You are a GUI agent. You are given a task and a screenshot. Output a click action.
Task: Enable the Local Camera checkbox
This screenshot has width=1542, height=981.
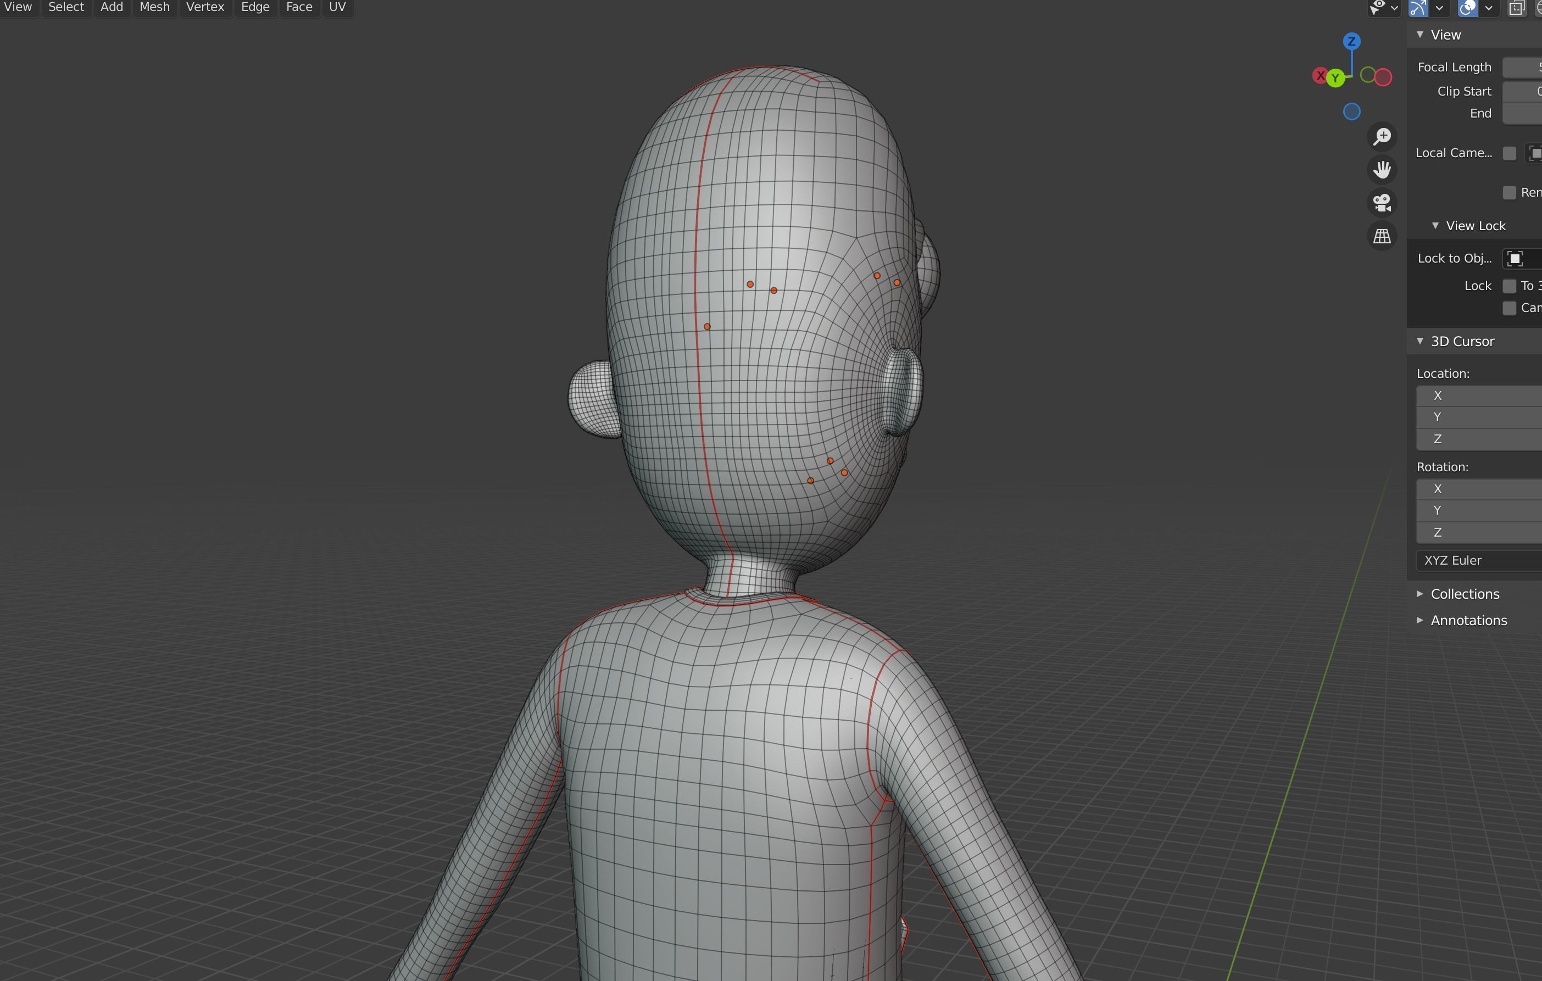1510,153
